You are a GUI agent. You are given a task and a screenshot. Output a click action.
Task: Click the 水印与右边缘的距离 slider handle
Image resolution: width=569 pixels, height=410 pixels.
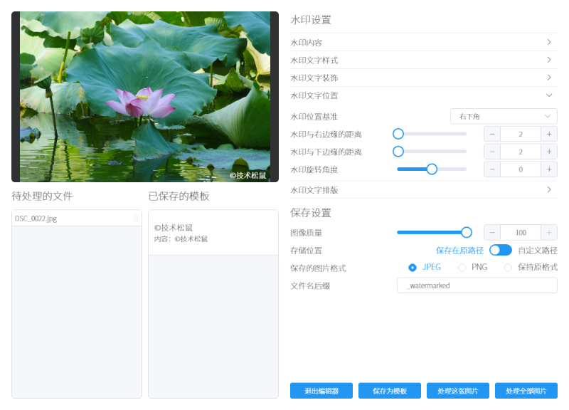coord(398,134)
